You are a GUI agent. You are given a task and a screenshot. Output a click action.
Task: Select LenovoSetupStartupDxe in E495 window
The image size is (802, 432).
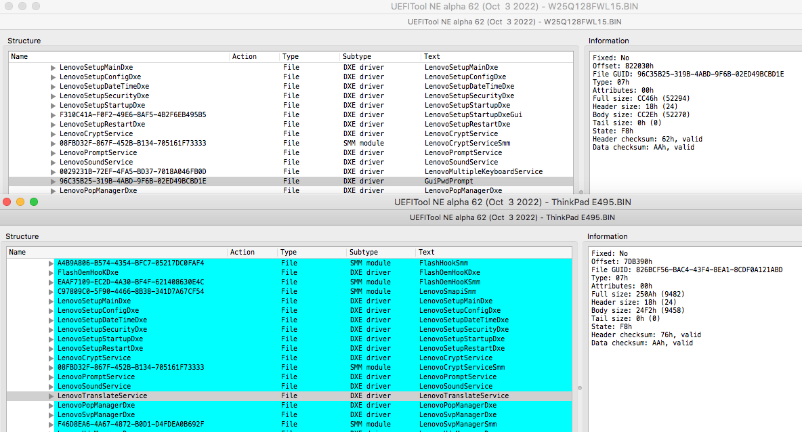pos(289,339)
